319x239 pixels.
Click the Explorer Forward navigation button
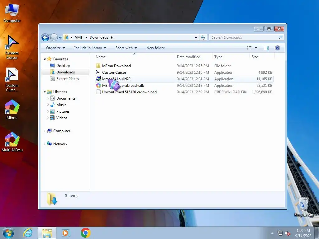tap(54, 37)
